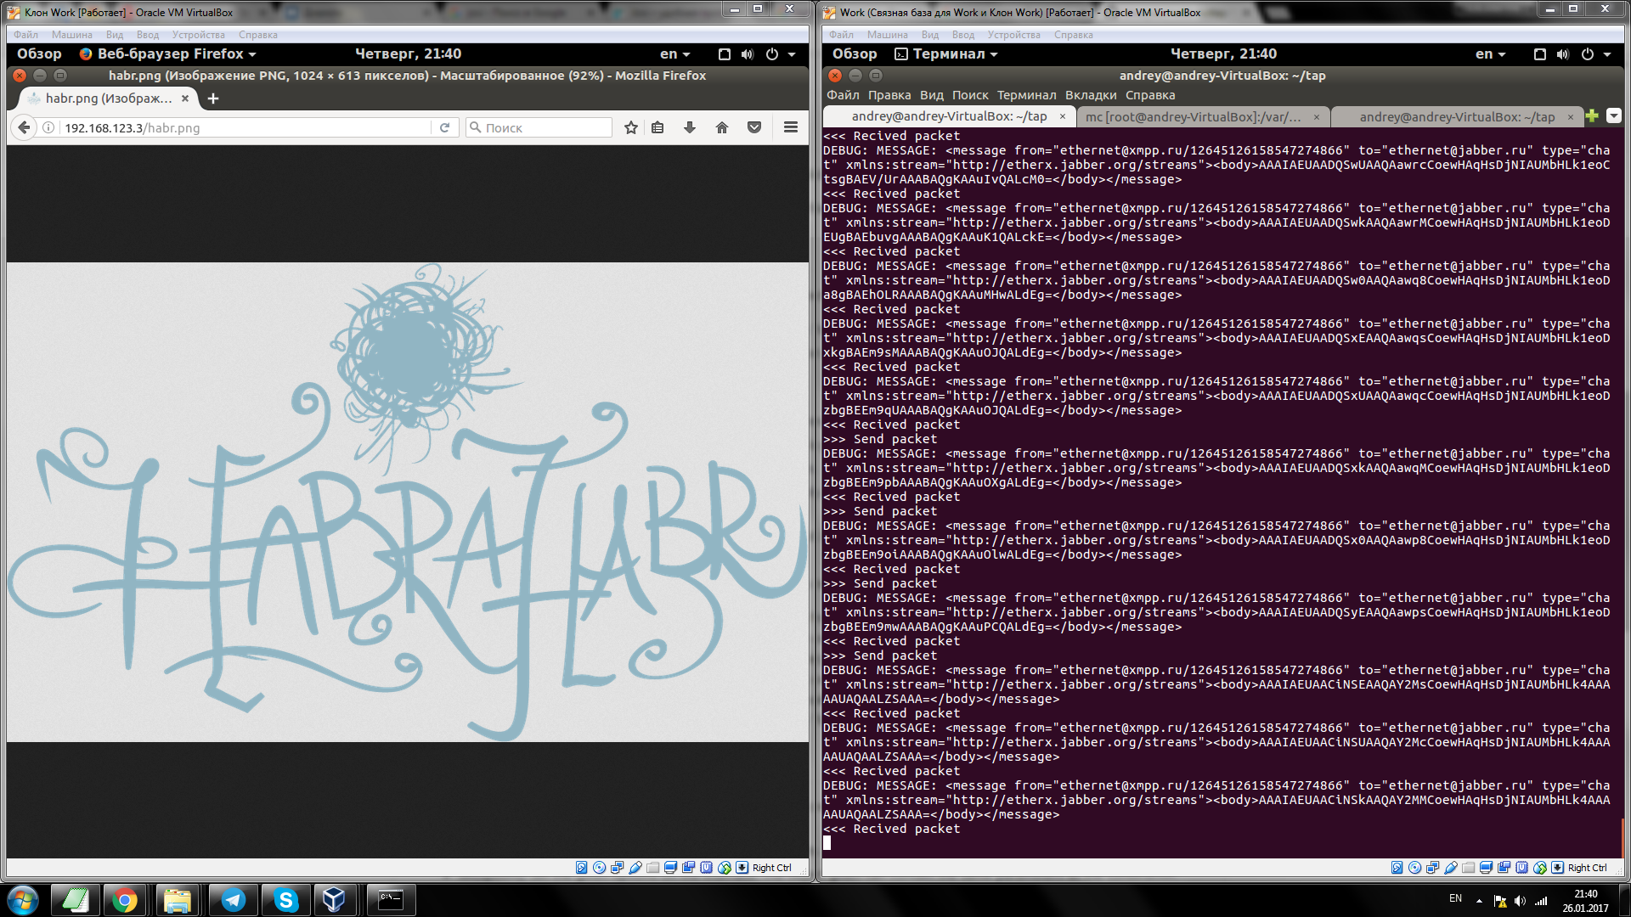Viewport: 1631px width, 917px height.
Task: Open Pocket save icon in Firefox
Action: click(x=754, y=127)
